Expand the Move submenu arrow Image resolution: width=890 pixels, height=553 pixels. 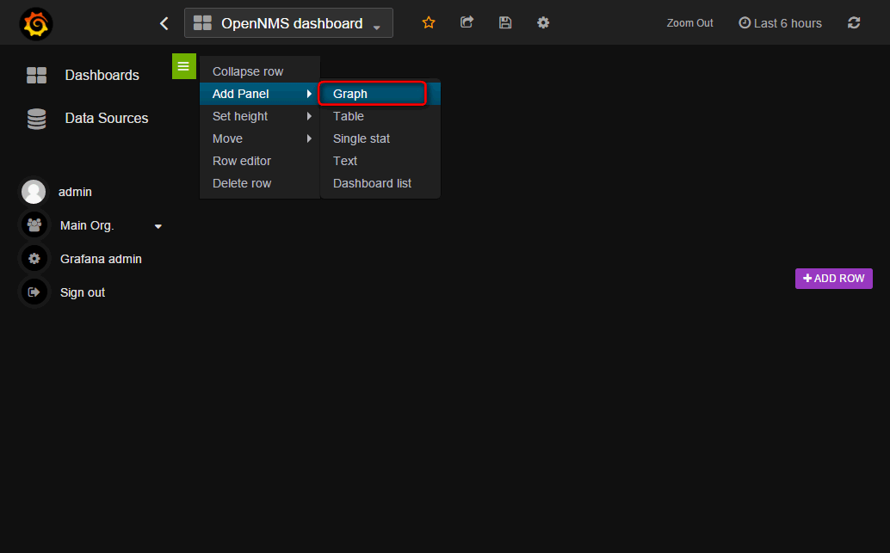pos(309,138)
